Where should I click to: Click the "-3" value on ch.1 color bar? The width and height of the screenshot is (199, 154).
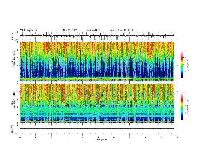(x=185, y=51)
